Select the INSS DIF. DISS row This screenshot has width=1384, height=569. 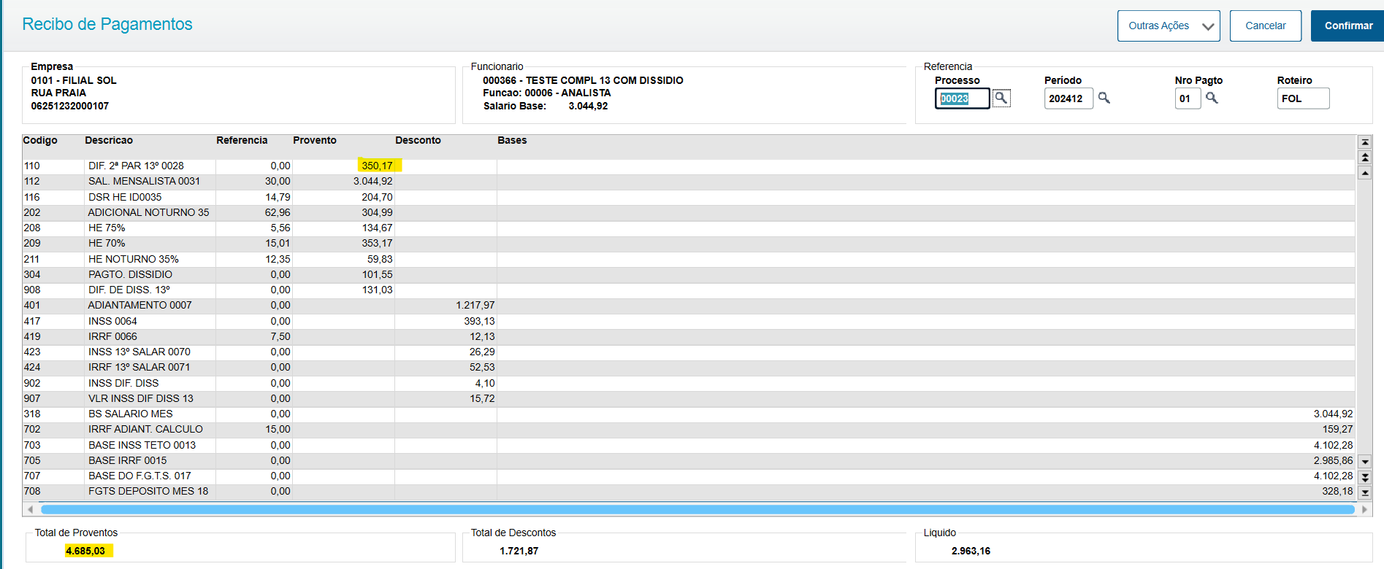[688, 383]
